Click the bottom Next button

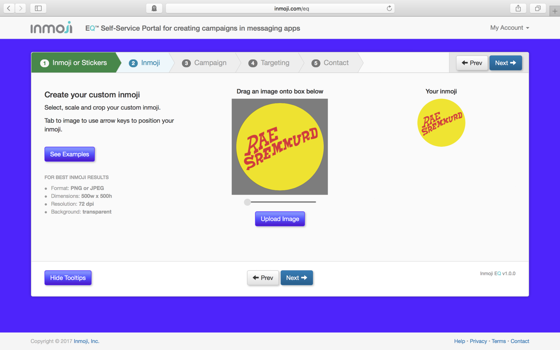click(297, 278)
